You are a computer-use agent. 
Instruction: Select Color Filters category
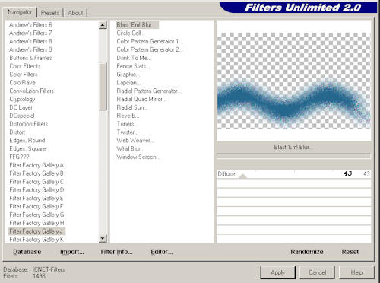[24, 75]
